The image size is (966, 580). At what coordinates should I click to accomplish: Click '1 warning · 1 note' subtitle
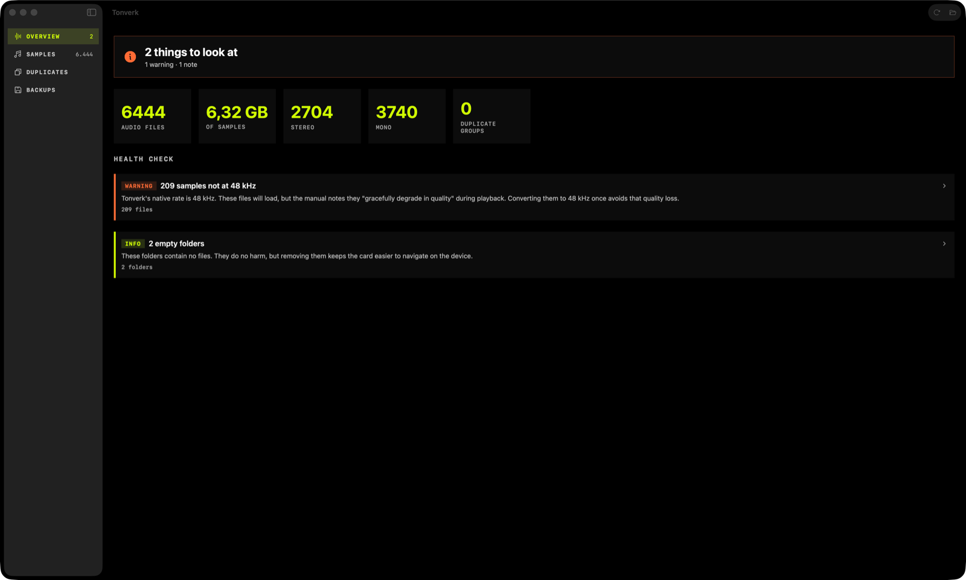[x=171, y=65]
